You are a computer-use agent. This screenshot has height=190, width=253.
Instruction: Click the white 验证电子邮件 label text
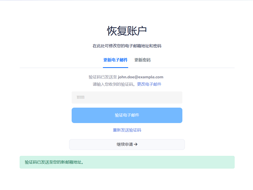click(x=127, y=115)
